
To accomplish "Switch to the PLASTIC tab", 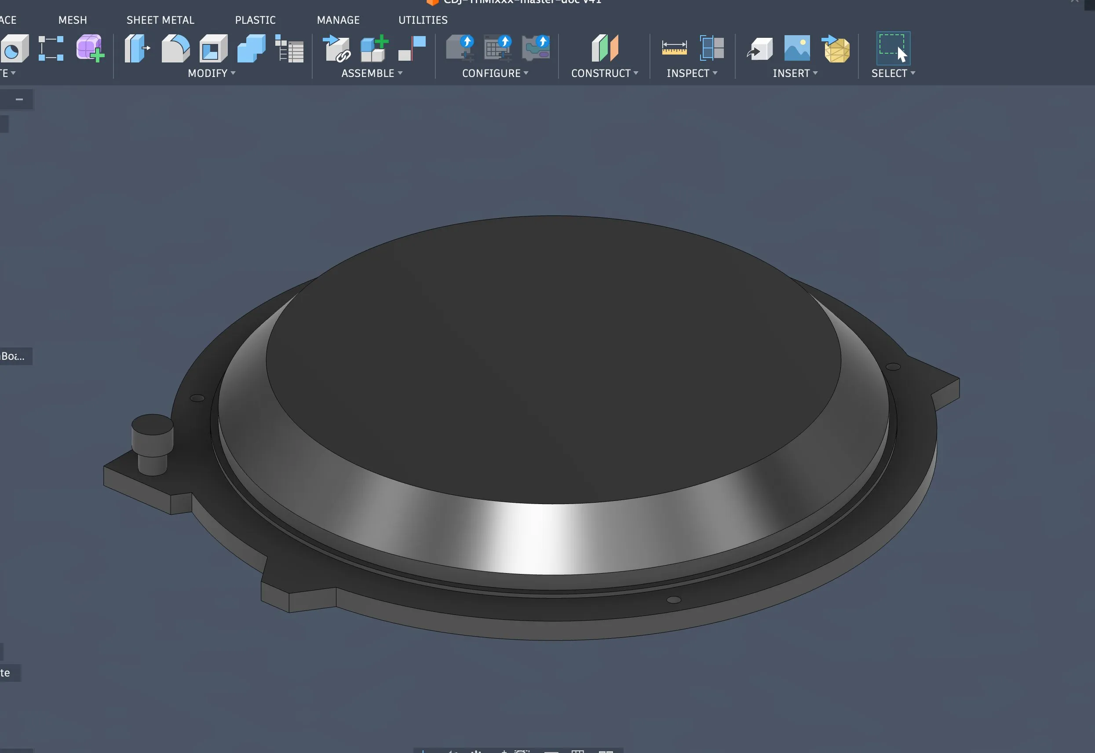I will tap(255, 20).
